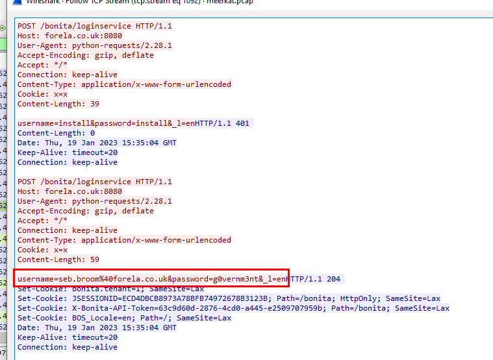Click the 'Set-Cookie: JSESSIONID=ECD4DBCB...' line

pos(229,298)
